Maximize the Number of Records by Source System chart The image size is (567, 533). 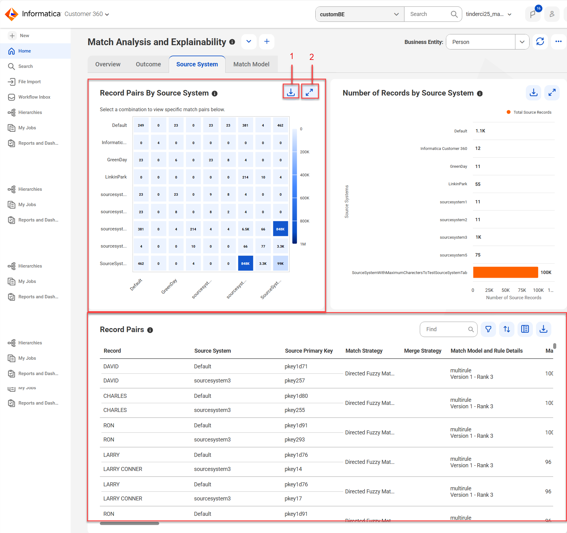(552, 92)
